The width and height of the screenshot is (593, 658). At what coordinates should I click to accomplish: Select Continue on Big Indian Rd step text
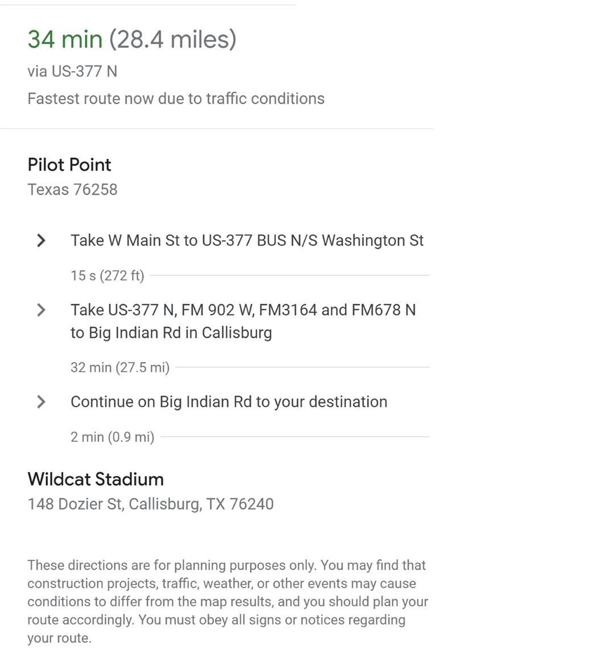(229, 402)
